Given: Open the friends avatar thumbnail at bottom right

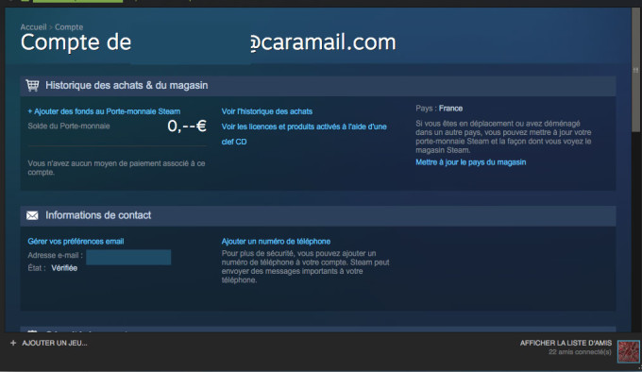Looking at the screenshot, I should click(x=629, y=351).
